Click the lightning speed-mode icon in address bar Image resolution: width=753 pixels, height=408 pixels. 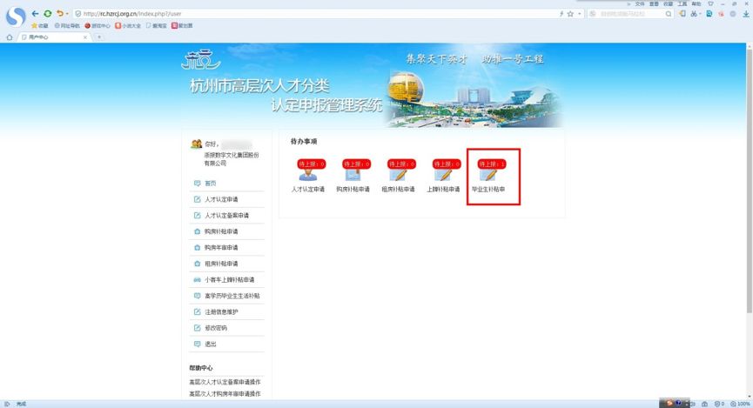pyautogui.click(x=561, y=14)
